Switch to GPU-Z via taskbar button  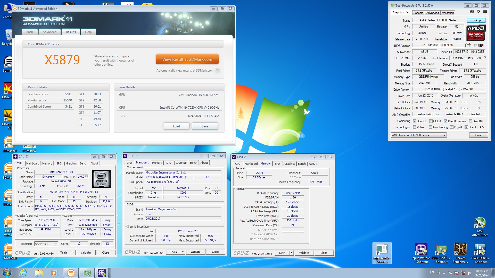tap(87, 273)
